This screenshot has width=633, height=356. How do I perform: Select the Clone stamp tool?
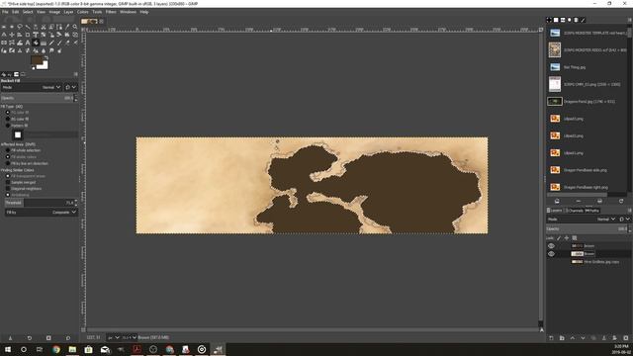pos(20,50)
